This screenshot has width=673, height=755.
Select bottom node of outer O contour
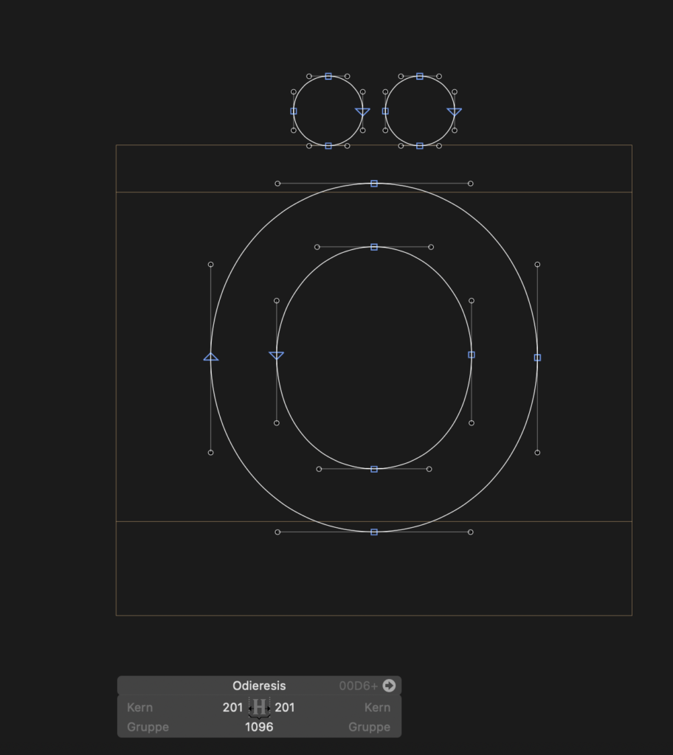[x=374, y=532]
